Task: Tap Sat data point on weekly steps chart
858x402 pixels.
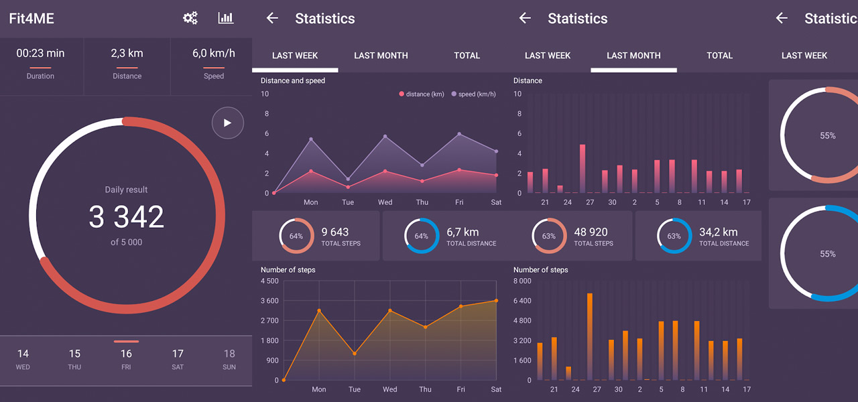Action: [x=497, y=301]
